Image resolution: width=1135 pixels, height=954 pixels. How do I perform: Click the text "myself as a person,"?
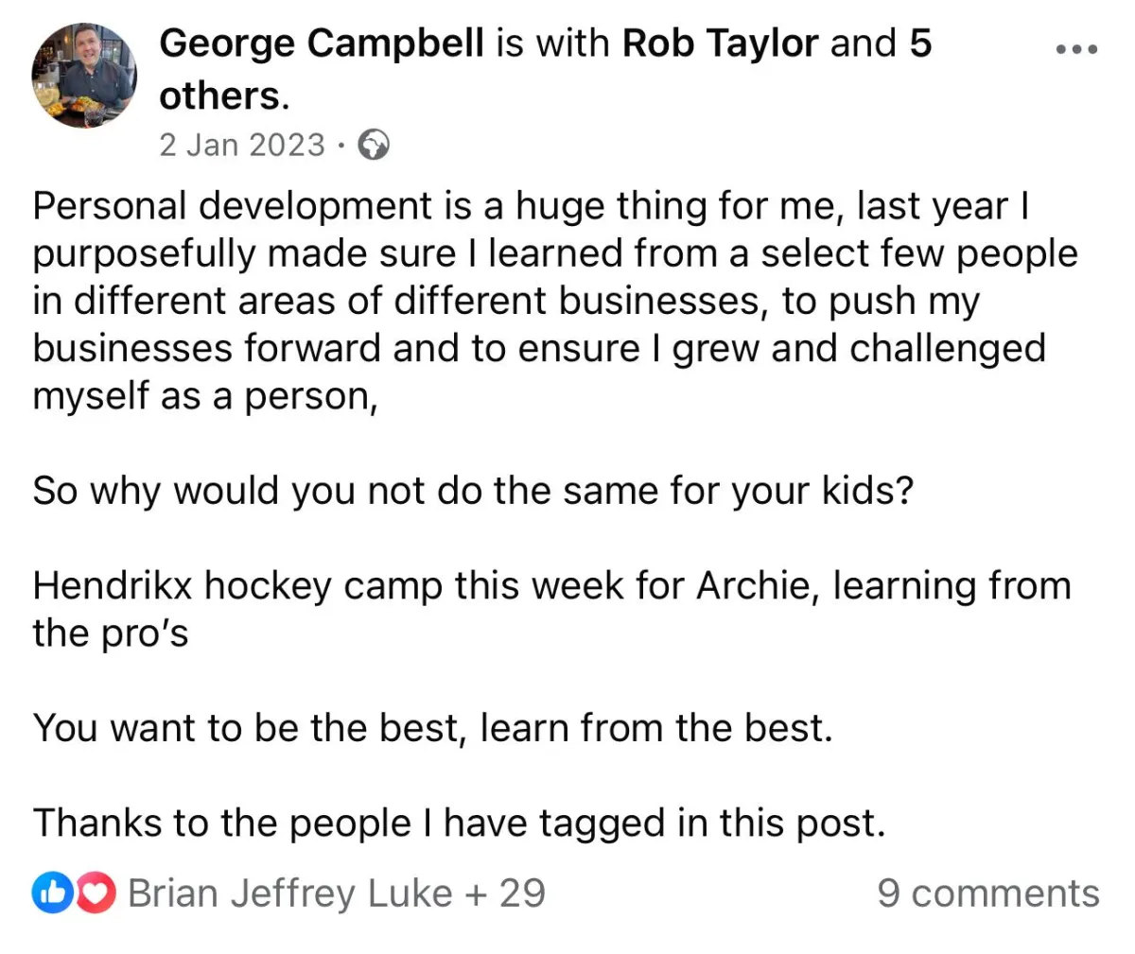(x=205, y=396)
